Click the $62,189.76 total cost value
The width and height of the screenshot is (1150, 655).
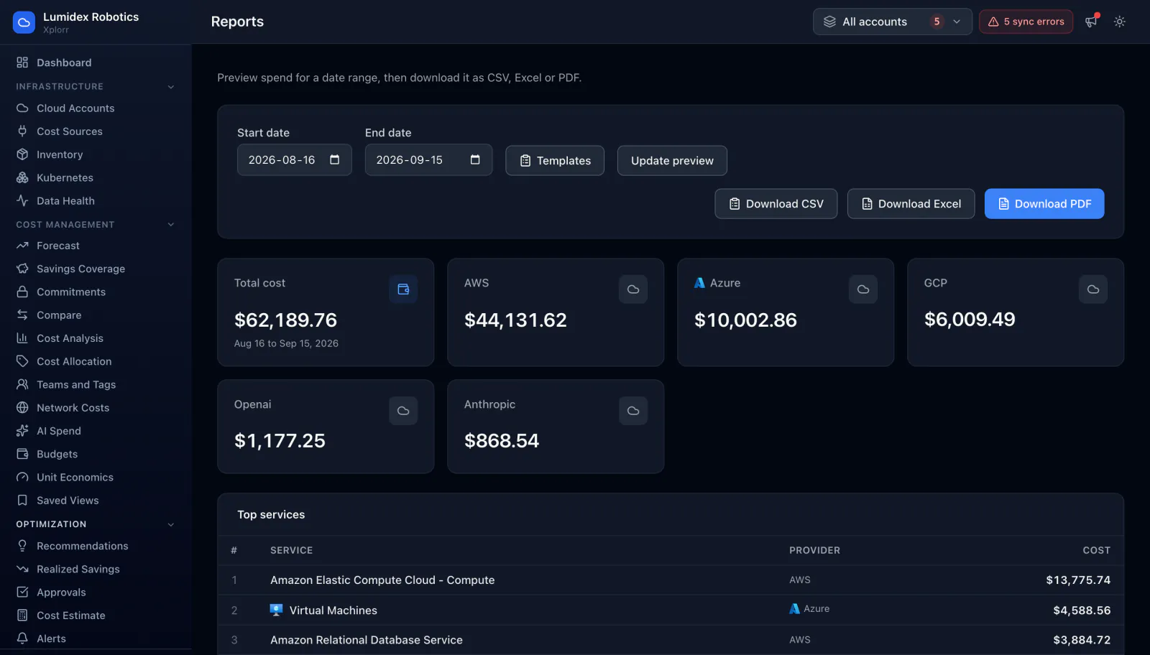285,320
